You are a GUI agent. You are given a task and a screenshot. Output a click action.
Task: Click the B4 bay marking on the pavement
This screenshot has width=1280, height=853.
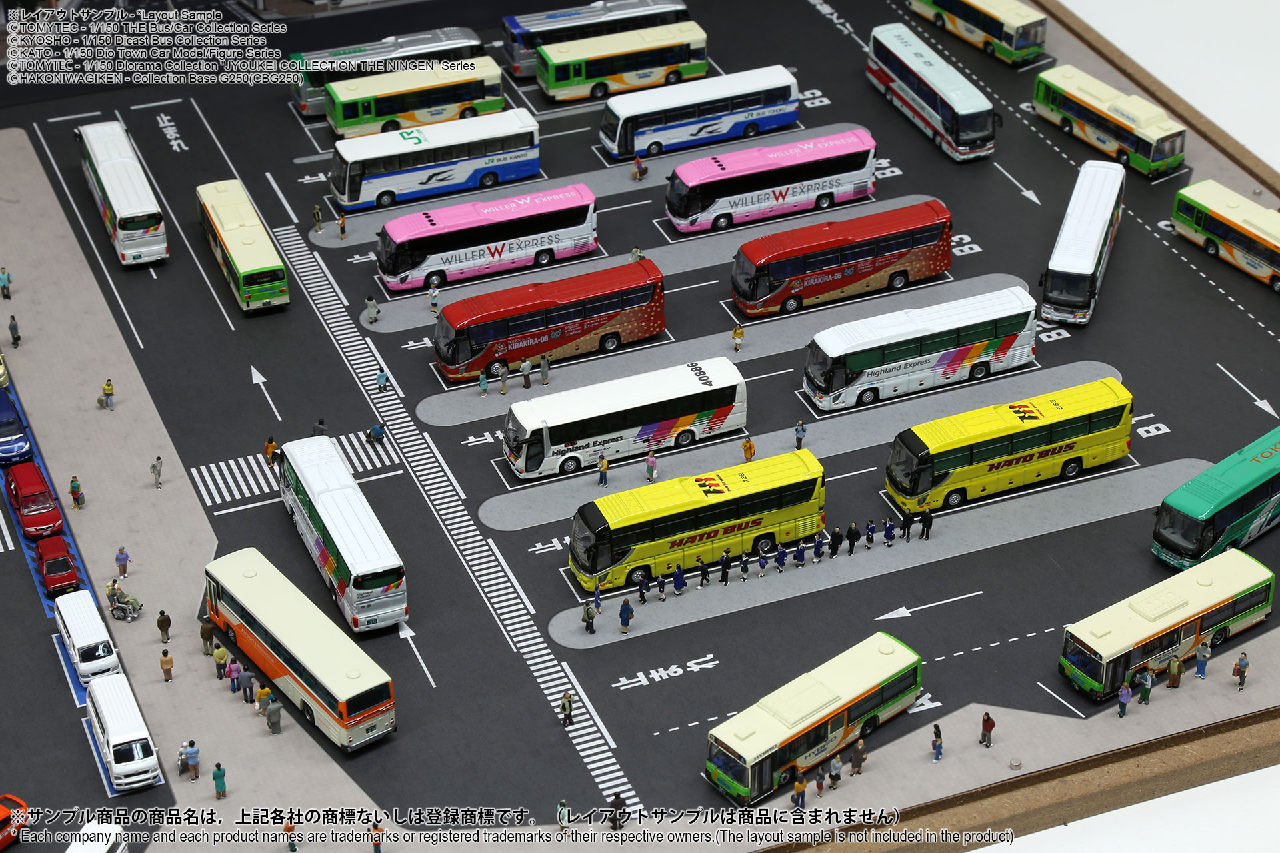point(887,169)
